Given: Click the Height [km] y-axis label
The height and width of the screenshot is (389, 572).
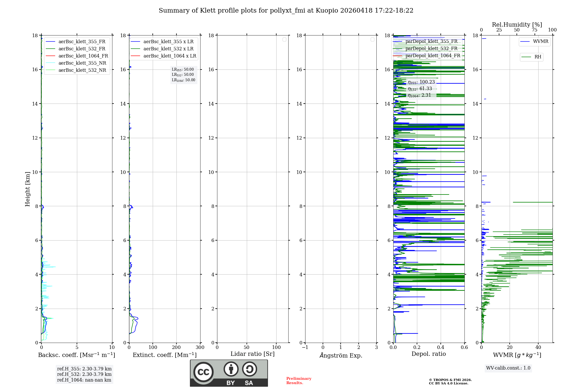Looking at the screenshot, I should click(x=27, y=189).
